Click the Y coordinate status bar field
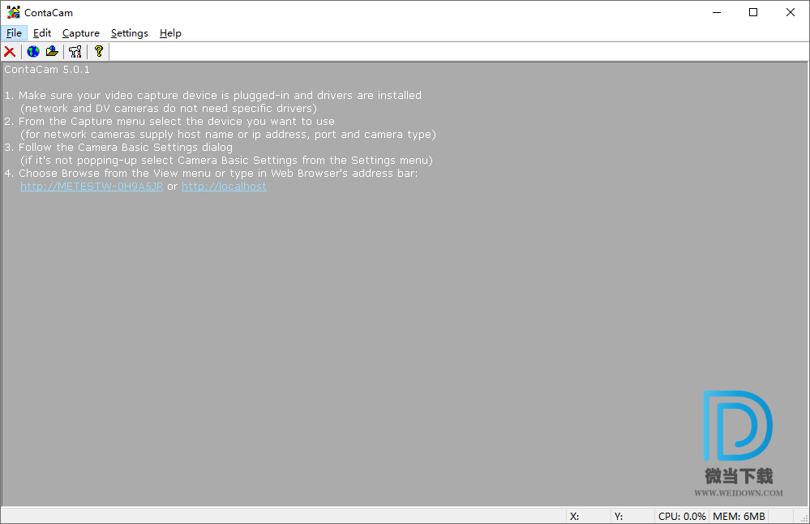The height and width of the screenshot is (524, 810). 632,516
